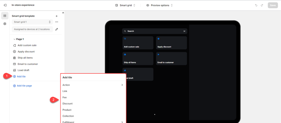Open the settings gear icon in sidebar
Viewport: 281px width, 123px height.
5,24
